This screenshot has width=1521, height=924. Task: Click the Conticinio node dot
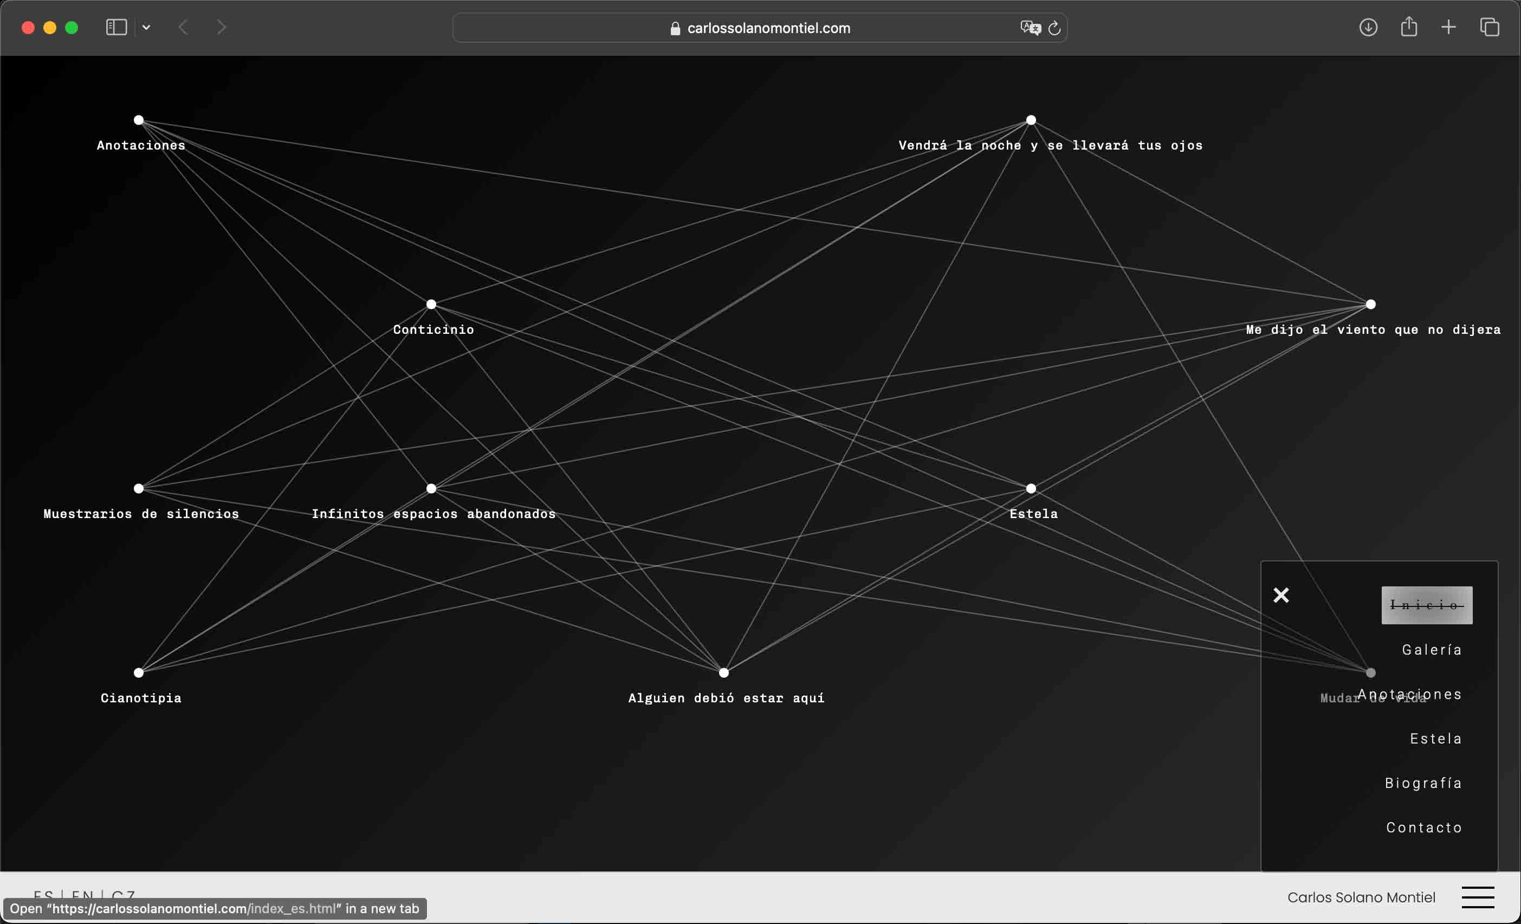click(431, 304)
